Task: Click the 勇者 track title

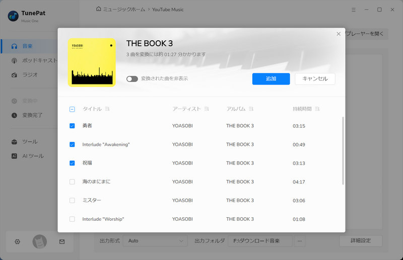Action: (x=87, y=126)
